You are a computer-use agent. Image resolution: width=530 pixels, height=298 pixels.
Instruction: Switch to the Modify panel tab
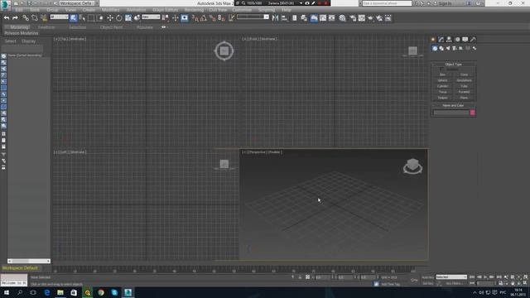point(441,40)
